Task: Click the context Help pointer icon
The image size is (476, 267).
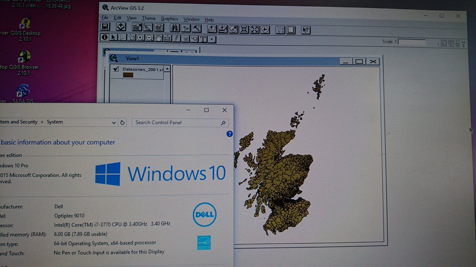Action: [306, 30]
